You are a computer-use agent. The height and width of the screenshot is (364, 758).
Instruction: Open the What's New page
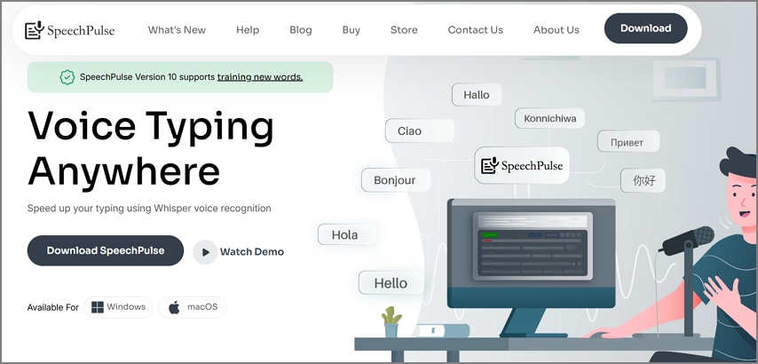tap(177, 30)
